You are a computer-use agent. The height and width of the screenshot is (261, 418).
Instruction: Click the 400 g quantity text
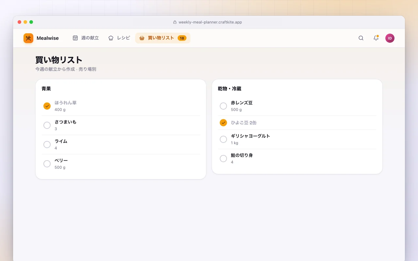[60, 110]
